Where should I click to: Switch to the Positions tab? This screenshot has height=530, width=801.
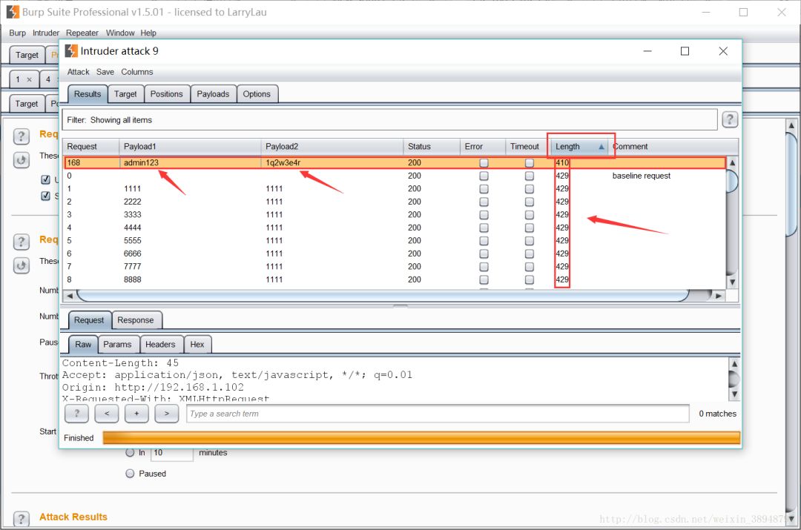[167, 94]
